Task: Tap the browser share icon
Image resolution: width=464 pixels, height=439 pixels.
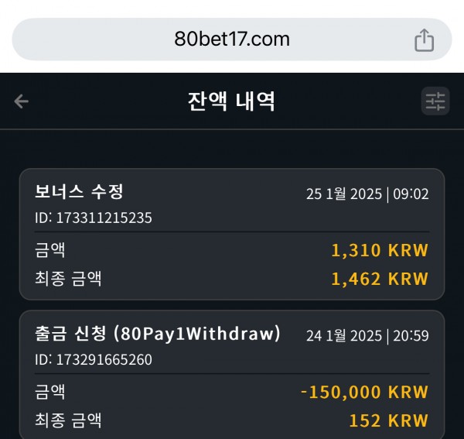Action: (424, 40)
